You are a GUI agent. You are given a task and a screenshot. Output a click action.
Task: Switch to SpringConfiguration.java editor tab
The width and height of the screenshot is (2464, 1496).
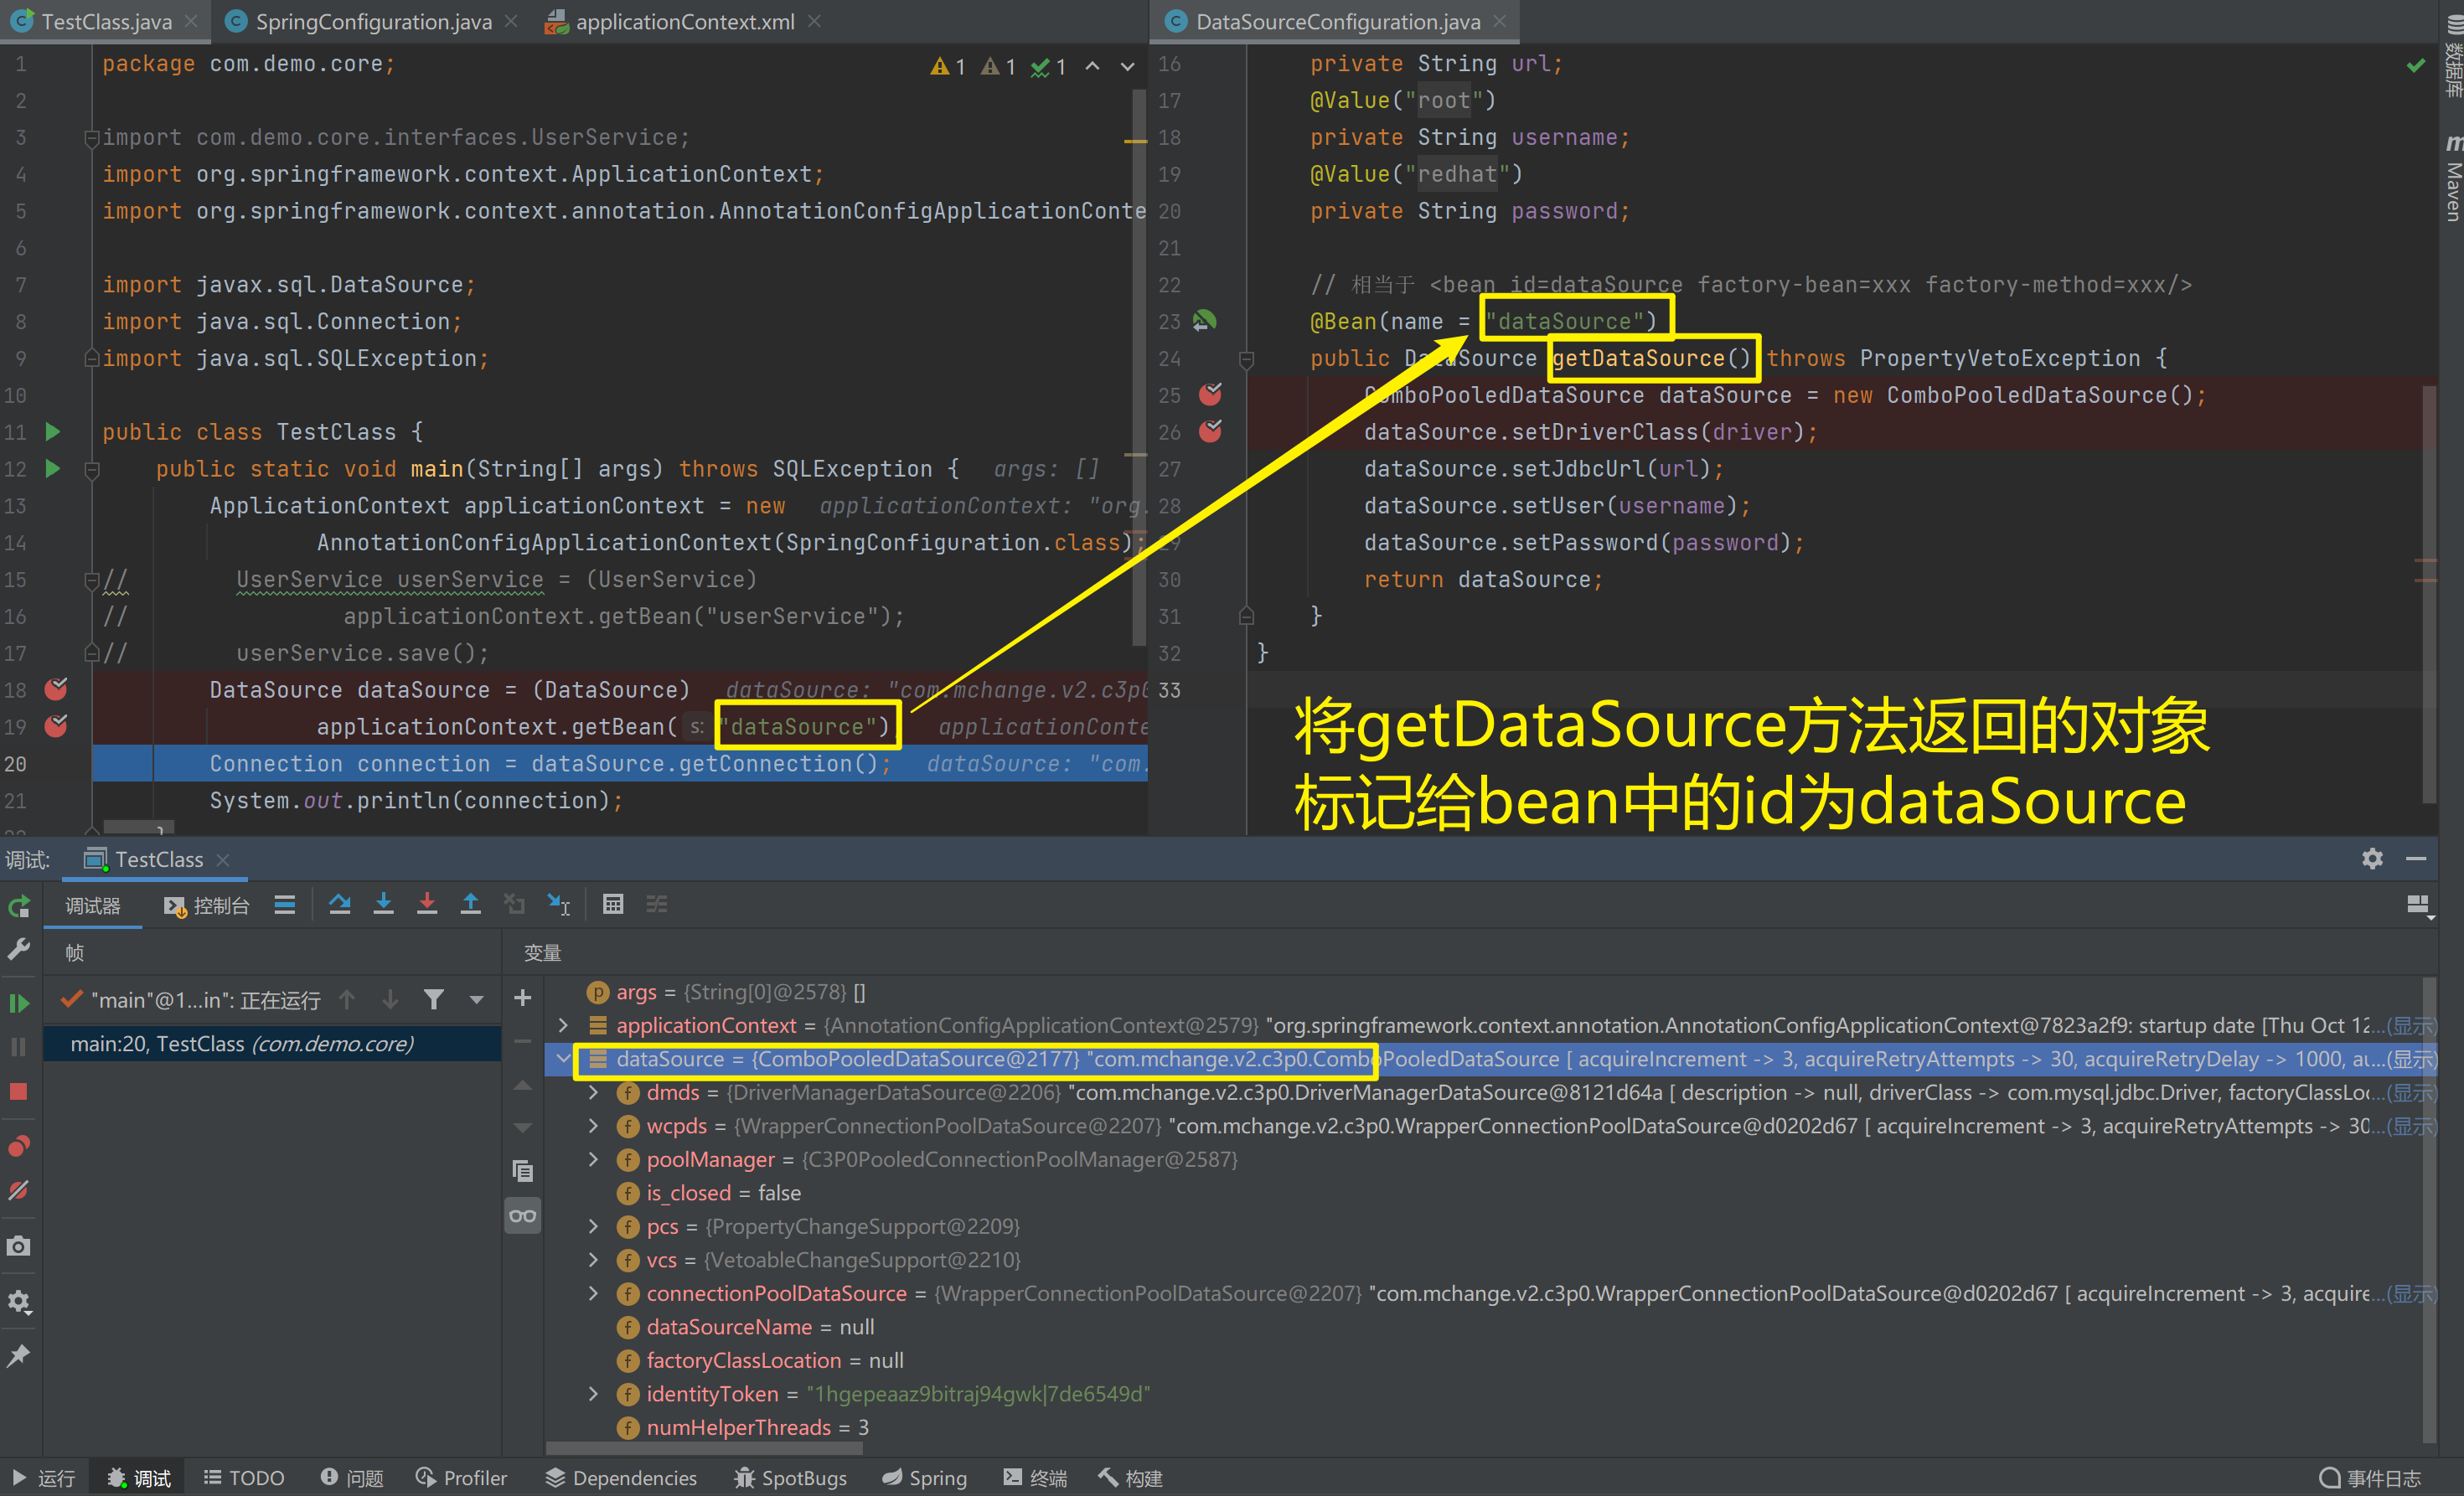(372, 21)
